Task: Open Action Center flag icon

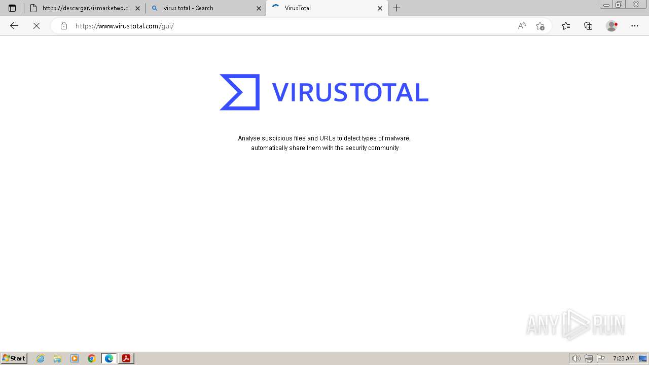Action: (x=601, y=358)
